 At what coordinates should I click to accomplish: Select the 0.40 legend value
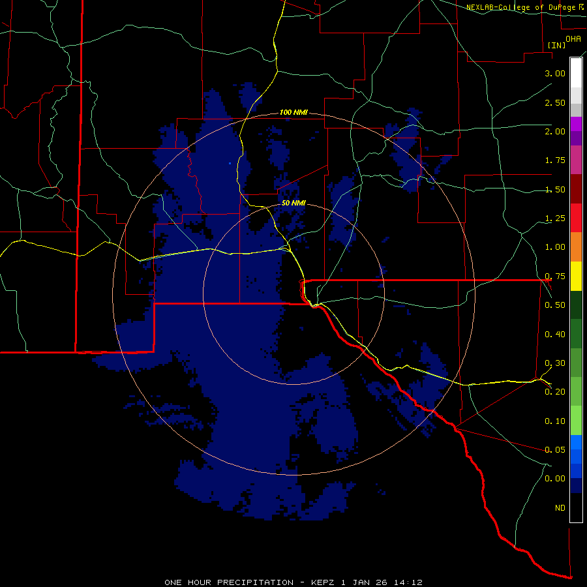555,335
